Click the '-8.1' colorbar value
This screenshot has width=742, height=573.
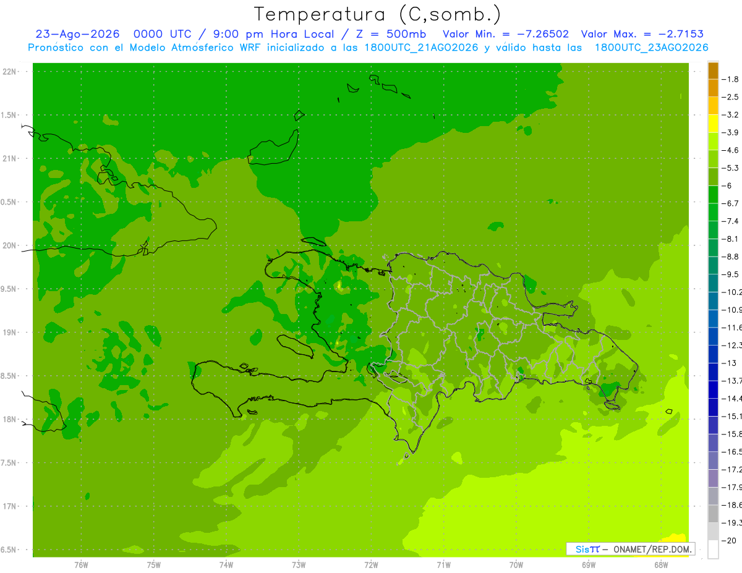click(x=731, y=239)
